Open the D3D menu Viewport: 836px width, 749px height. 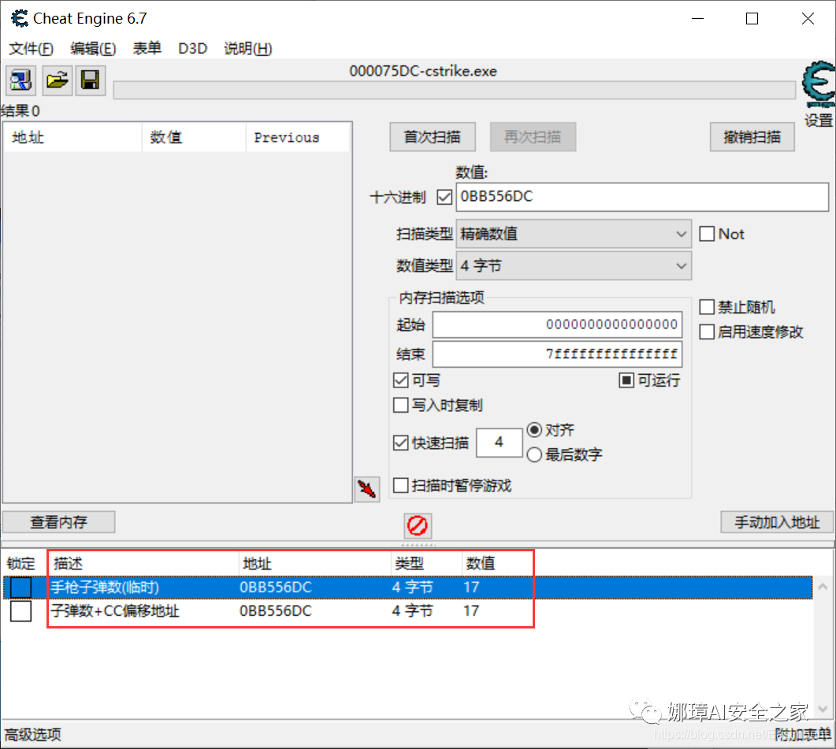coord(192,49)
